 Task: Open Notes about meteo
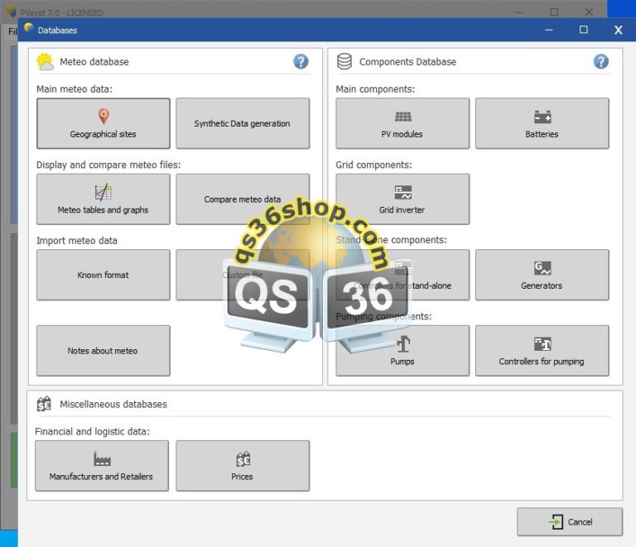coord(103,351)
